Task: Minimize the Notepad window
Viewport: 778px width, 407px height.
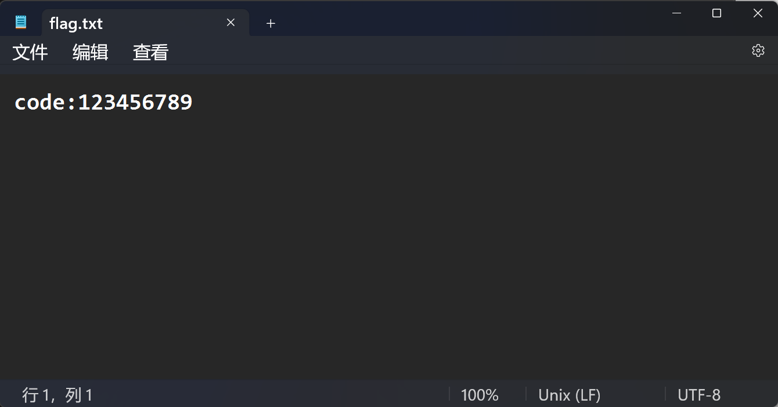Action: click(x=676, y=13)
